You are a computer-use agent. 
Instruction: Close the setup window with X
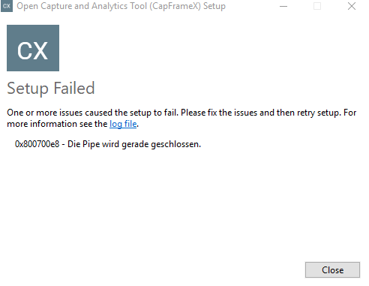pos(352,6)
